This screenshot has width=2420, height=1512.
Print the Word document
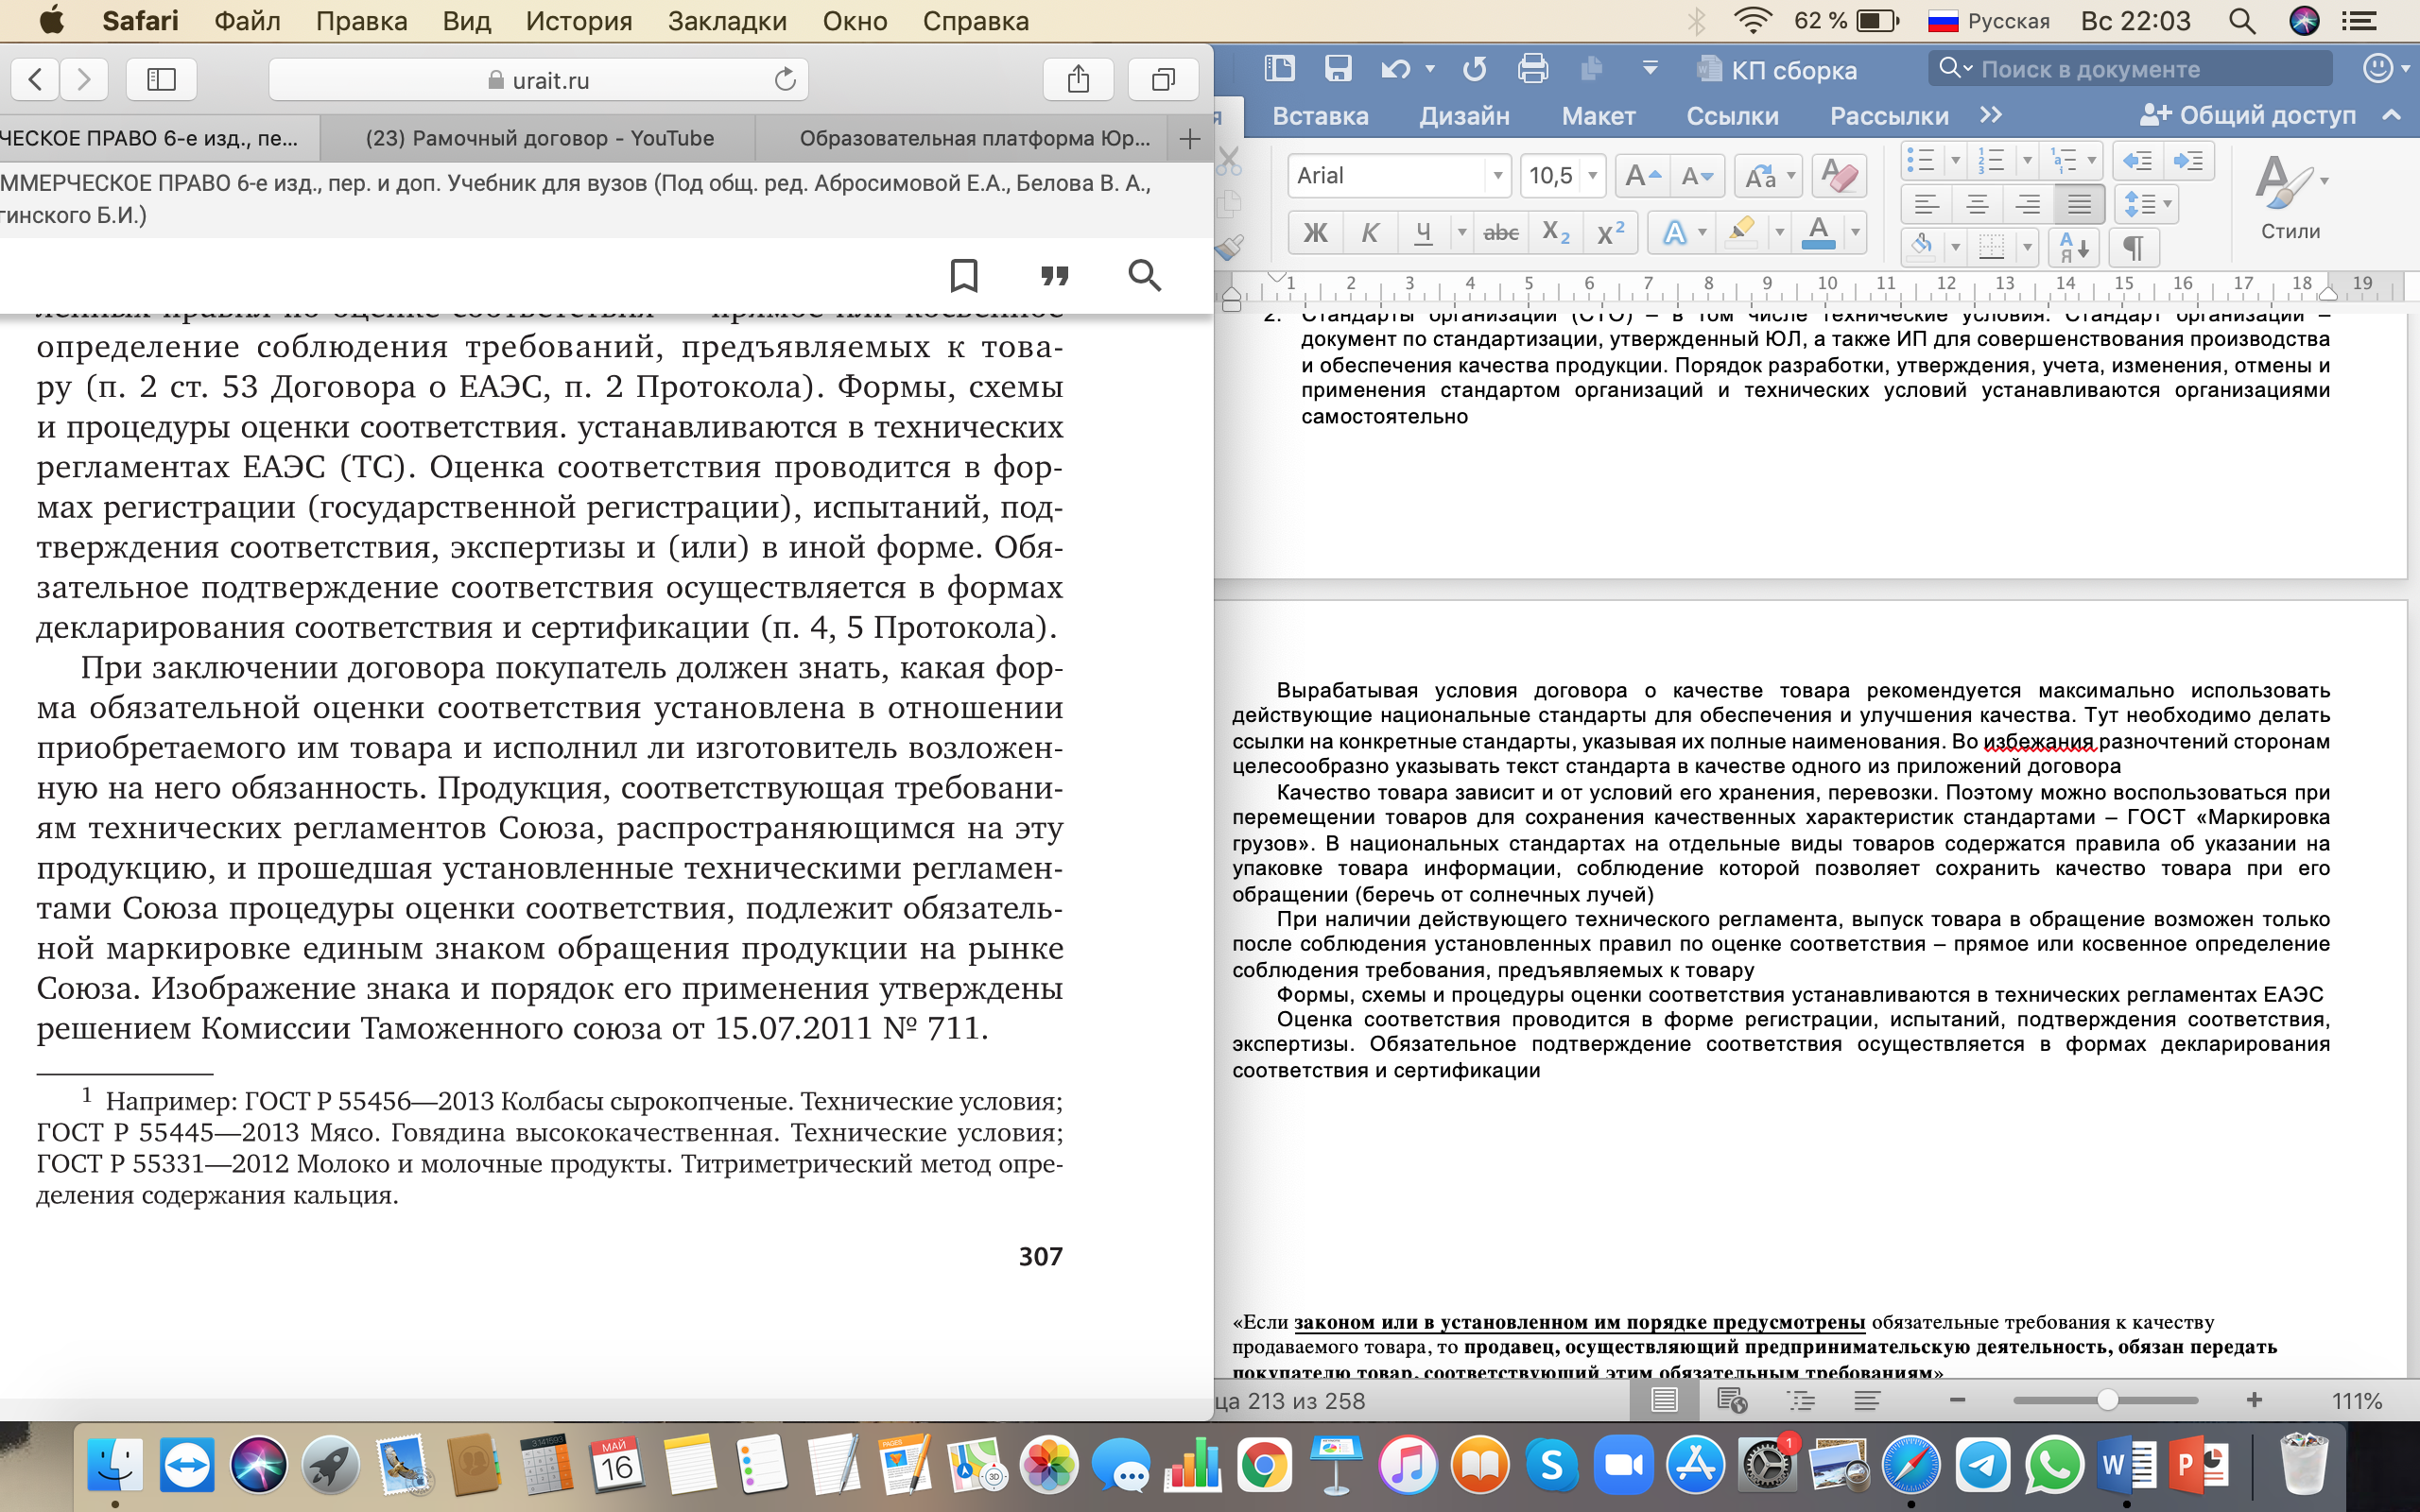pos(1532,69)
